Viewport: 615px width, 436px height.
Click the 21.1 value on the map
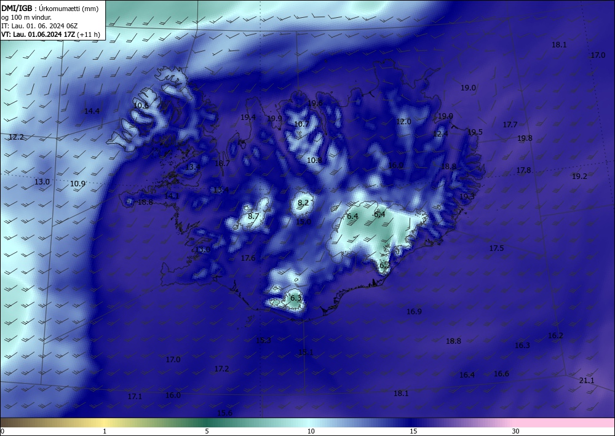(x=587, y=380)
